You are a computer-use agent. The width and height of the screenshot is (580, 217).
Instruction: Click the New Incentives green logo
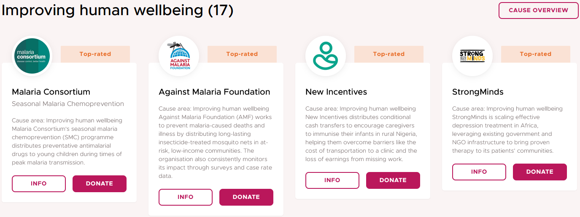326,56
